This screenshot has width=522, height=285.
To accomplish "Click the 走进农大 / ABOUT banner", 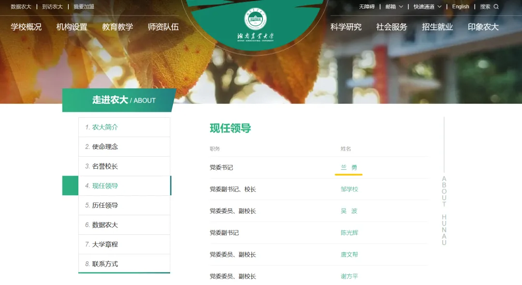I will 117,100.
